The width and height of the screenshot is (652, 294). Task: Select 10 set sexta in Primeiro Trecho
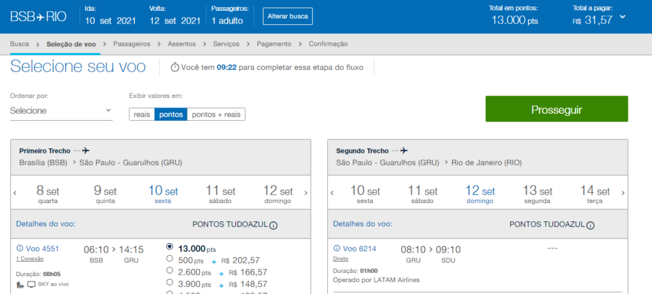(163, 195)
